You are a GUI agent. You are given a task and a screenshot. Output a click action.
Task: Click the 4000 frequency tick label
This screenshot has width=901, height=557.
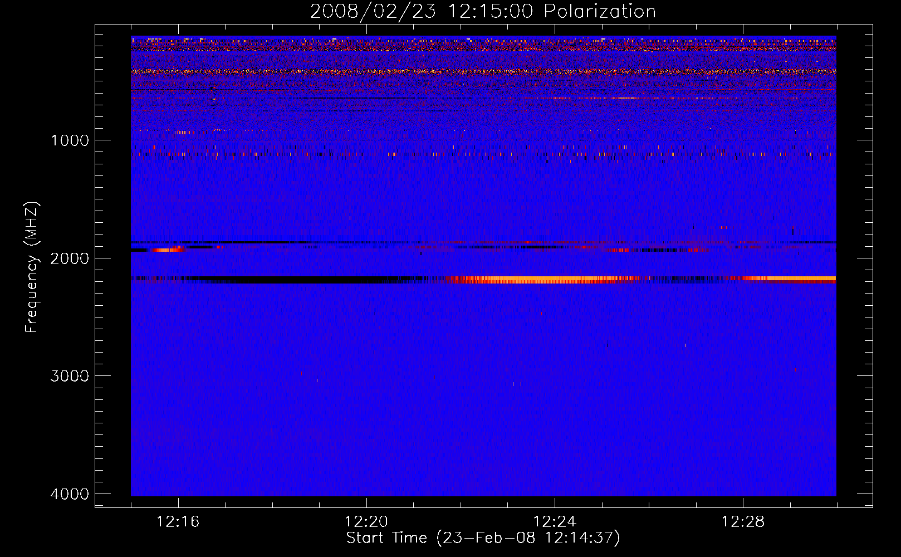[70, 494]
